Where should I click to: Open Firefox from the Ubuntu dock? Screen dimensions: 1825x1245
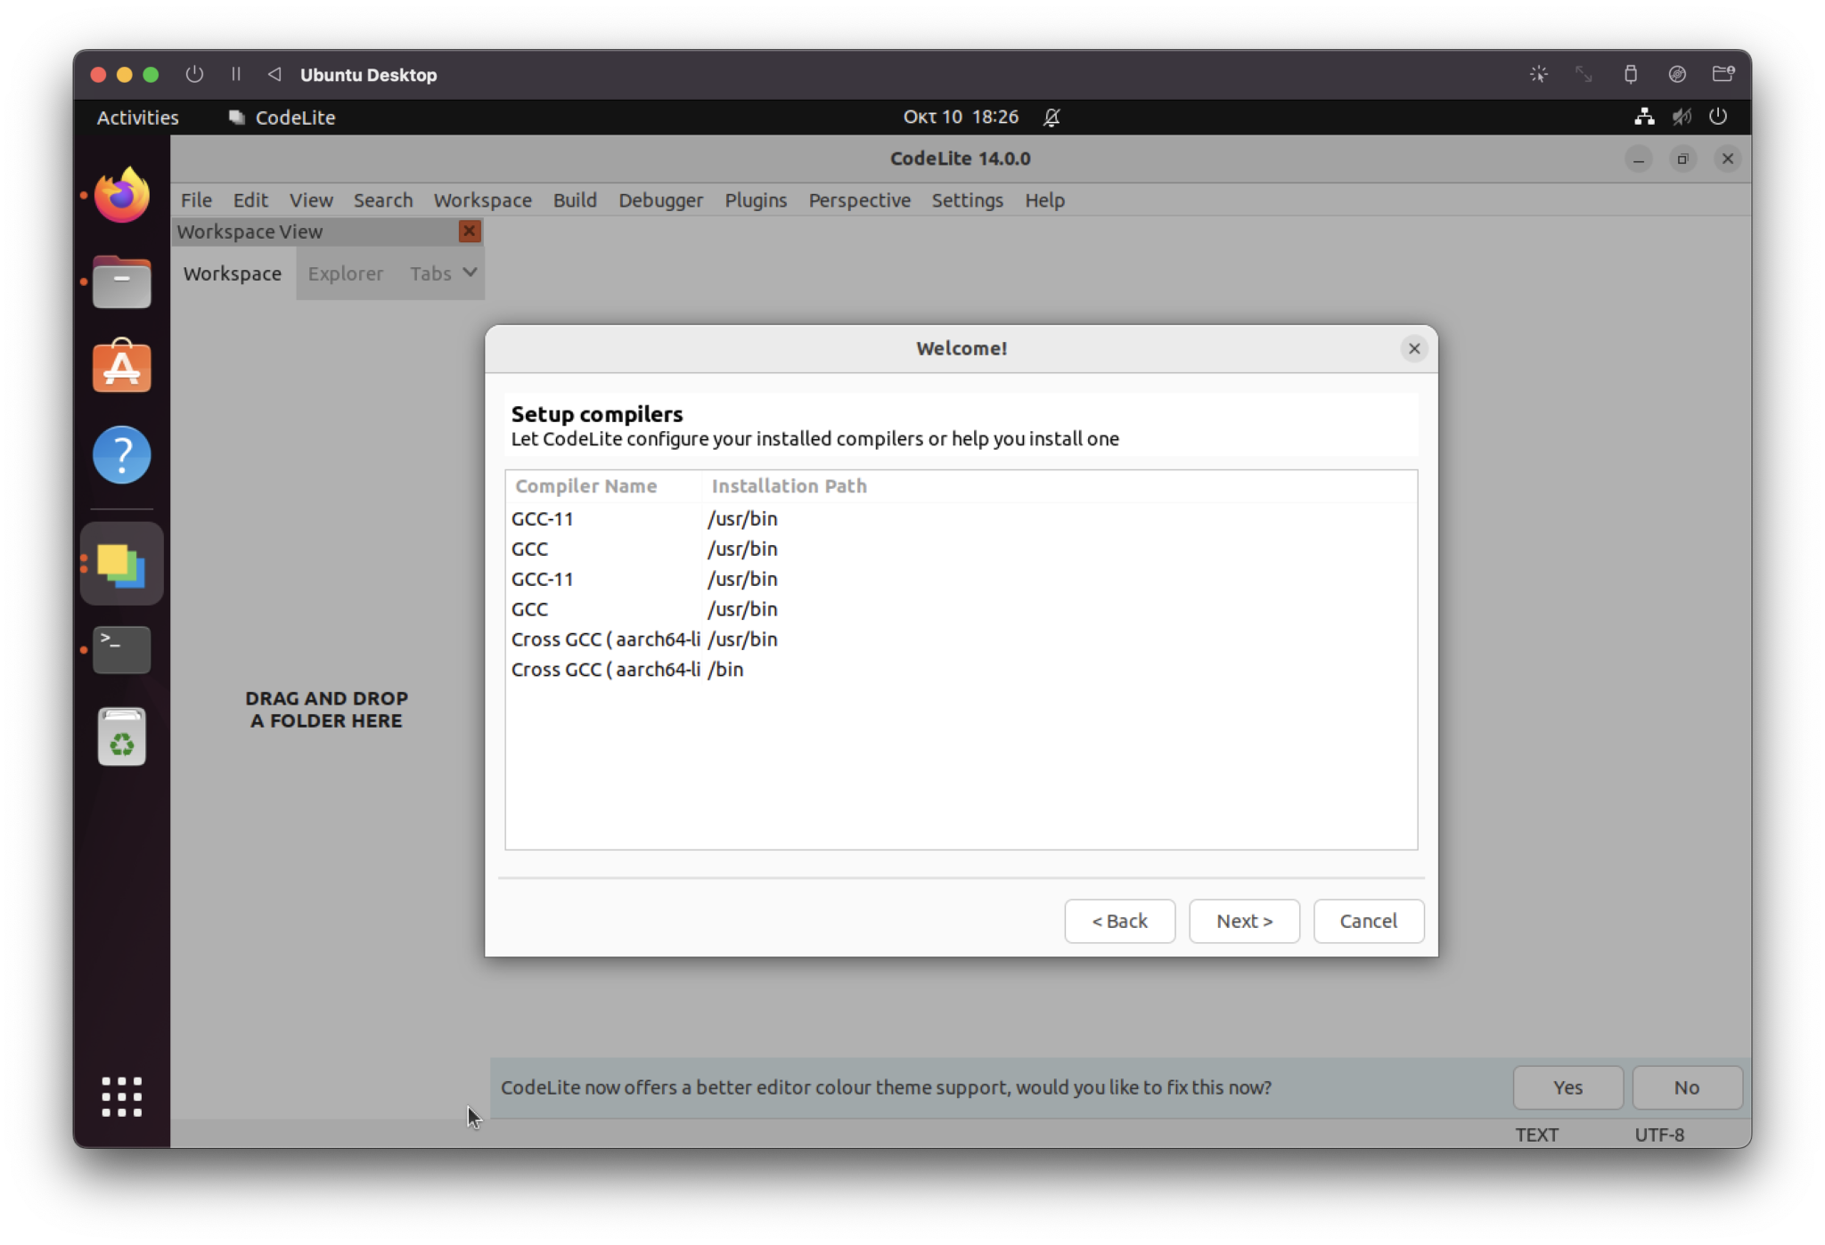[122, 195]
